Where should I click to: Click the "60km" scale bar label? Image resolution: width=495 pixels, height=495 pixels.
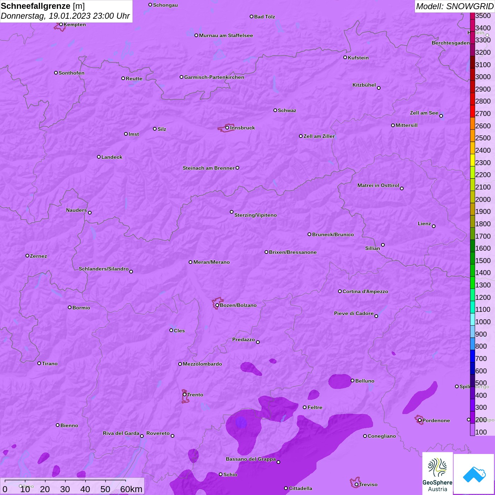pyautogui.click(x=131, y=489)
